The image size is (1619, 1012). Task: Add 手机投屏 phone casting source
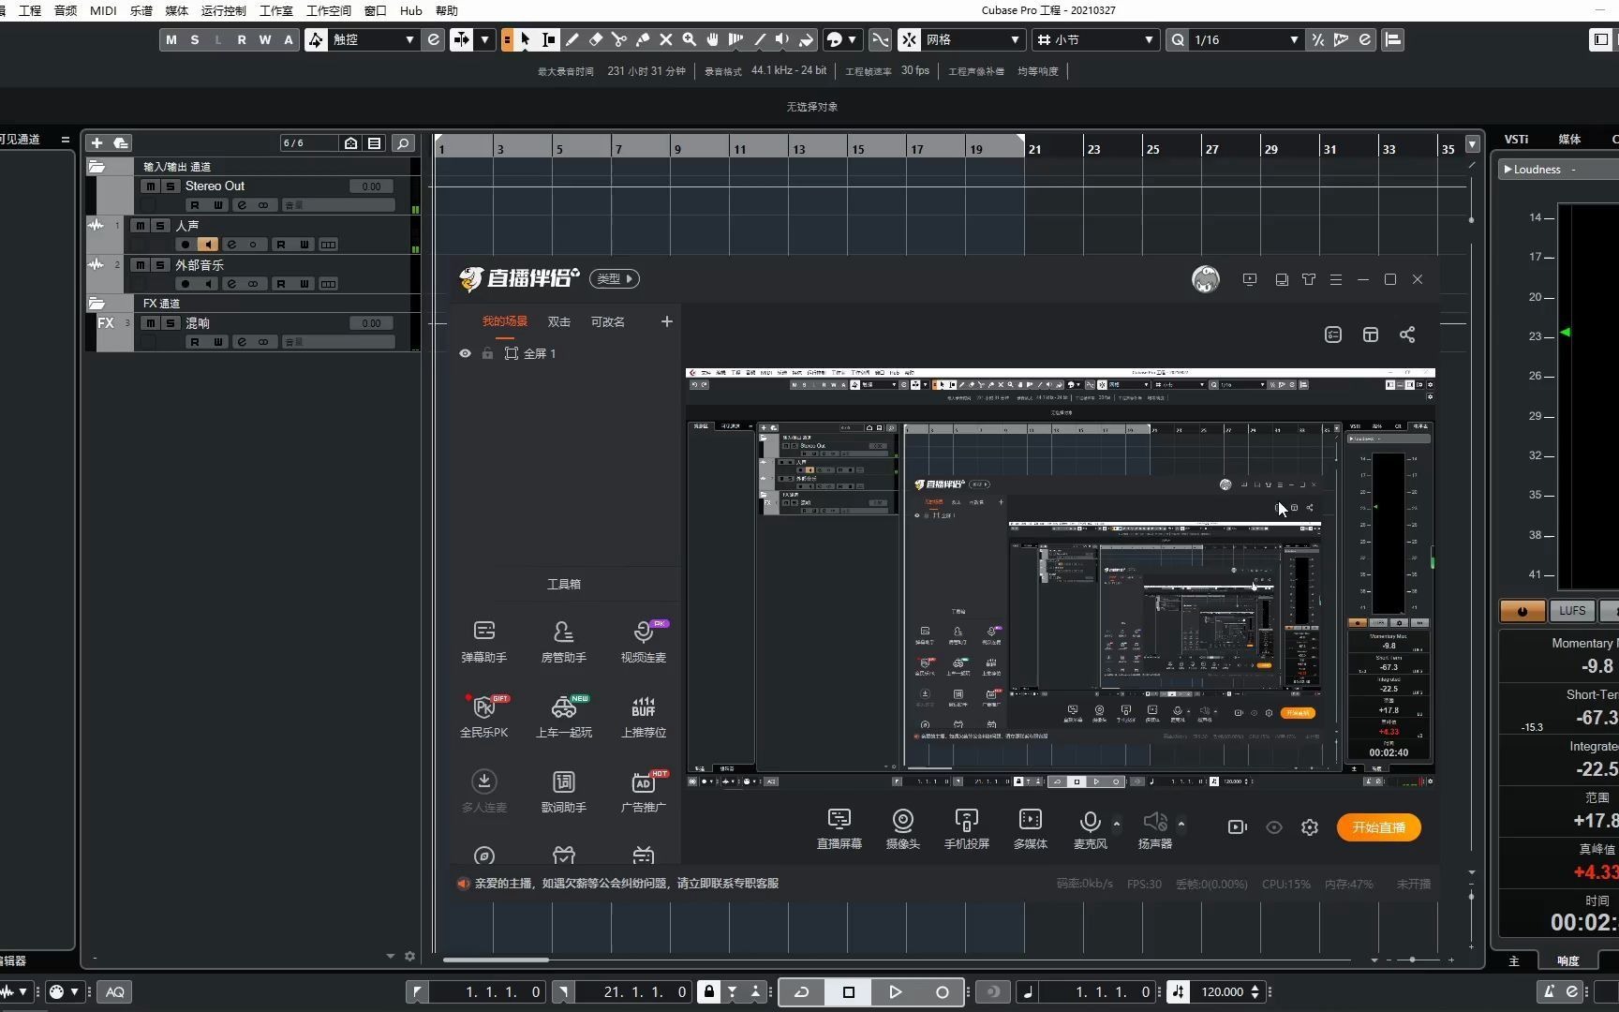pos(967,828)
